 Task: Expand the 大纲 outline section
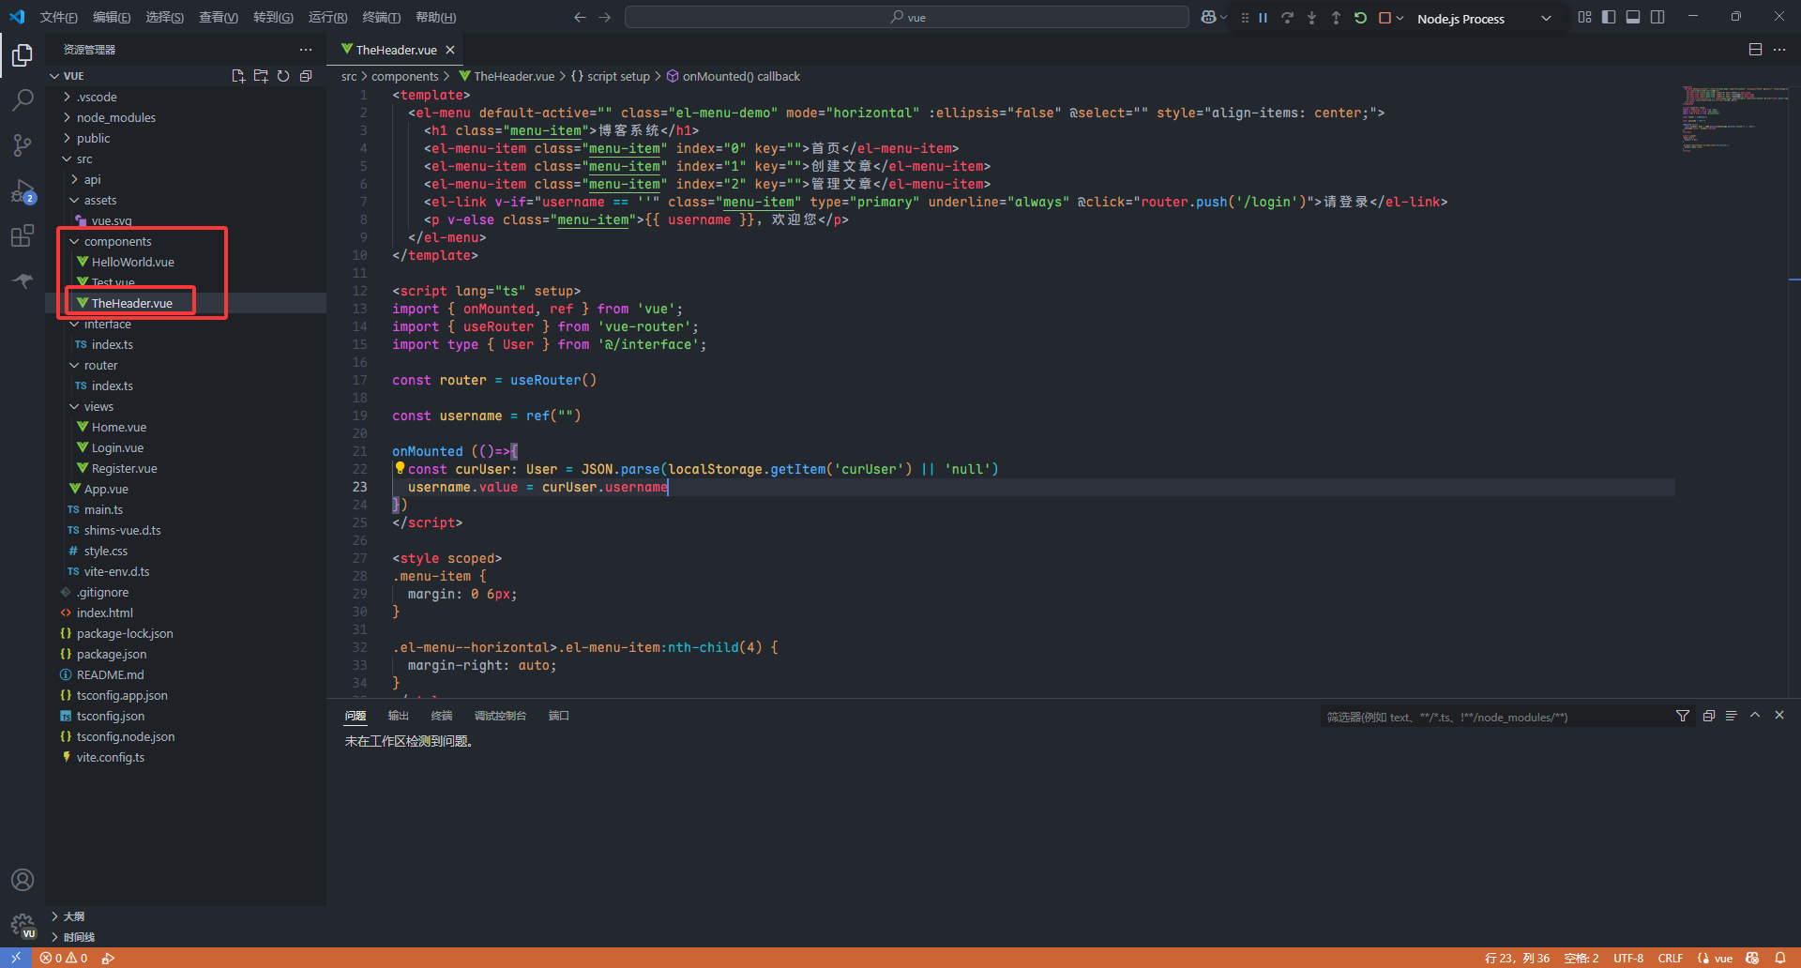(74, 916)
